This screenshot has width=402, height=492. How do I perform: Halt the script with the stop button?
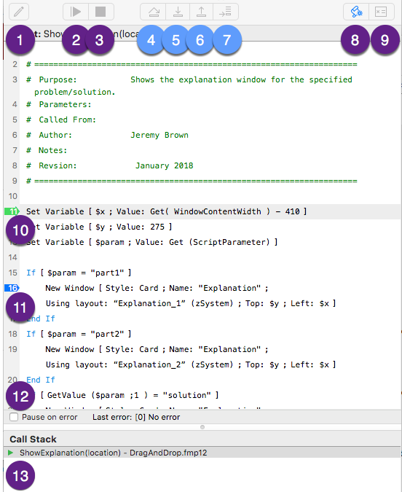pyautogui.click(x=100, y=12)
